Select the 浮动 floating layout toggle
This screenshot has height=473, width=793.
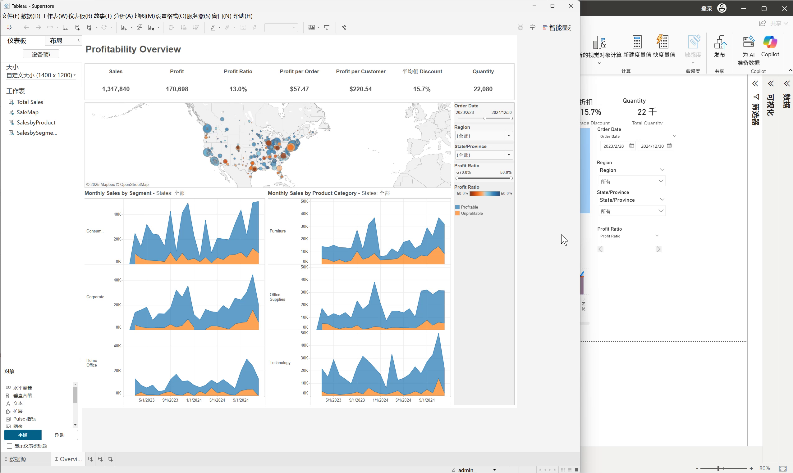coord(59,435)
